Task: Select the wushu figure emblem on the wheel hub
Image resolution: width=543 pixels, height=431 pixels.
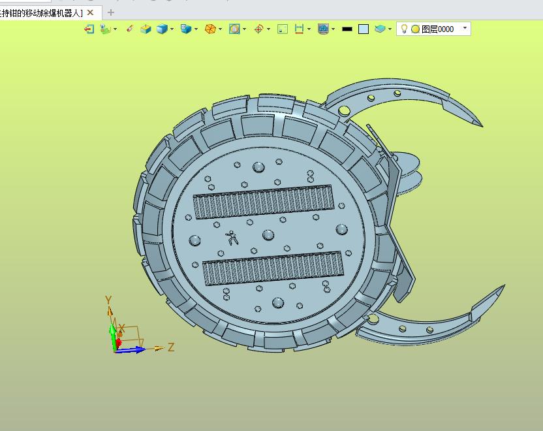Action: [x=232, y=237]
